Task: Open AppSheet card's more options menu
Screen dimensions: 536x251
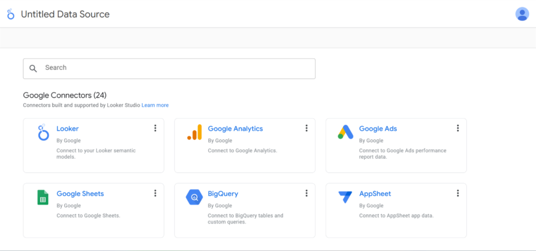Action: (458, 194)
